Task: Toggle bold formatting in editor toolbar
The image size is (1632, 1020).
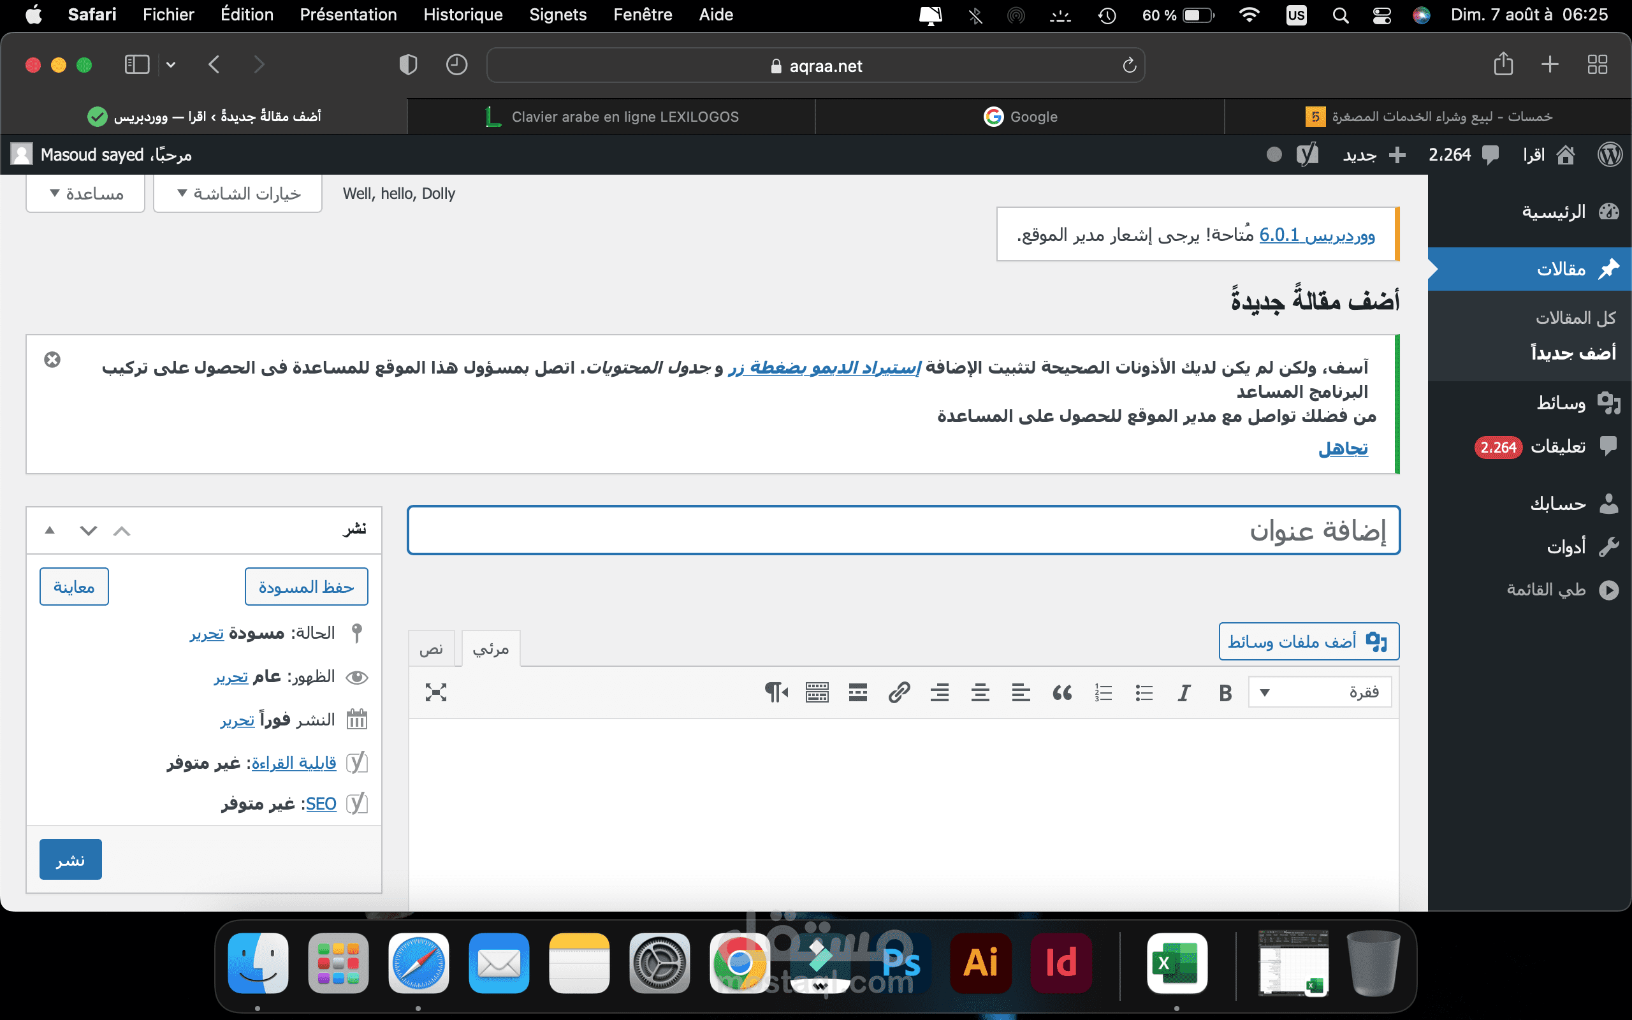Action: tap(1225, 693)
